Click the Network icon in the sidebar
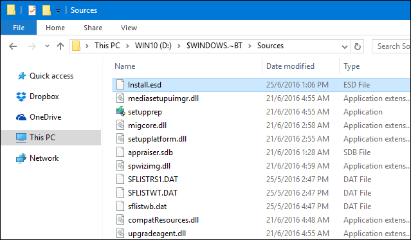The width and height of the screenshot is (411, 240). click(21, 158)
